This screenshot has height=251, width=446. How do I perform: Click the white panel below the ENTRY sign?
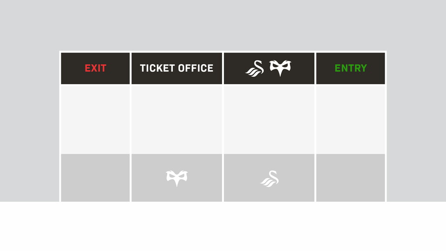point(351,119)
